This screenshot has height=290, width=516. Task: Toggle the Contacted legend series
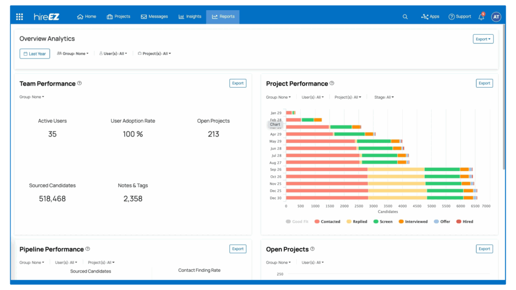pos(327,222)
